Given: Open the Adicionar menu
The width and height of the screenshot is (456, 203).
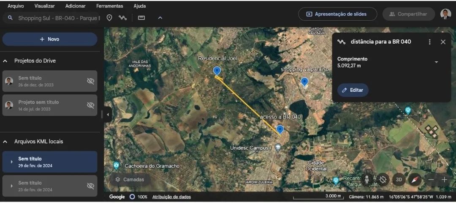Looking at the screenshot, I should pyautogui.click(x=75, y=6).
